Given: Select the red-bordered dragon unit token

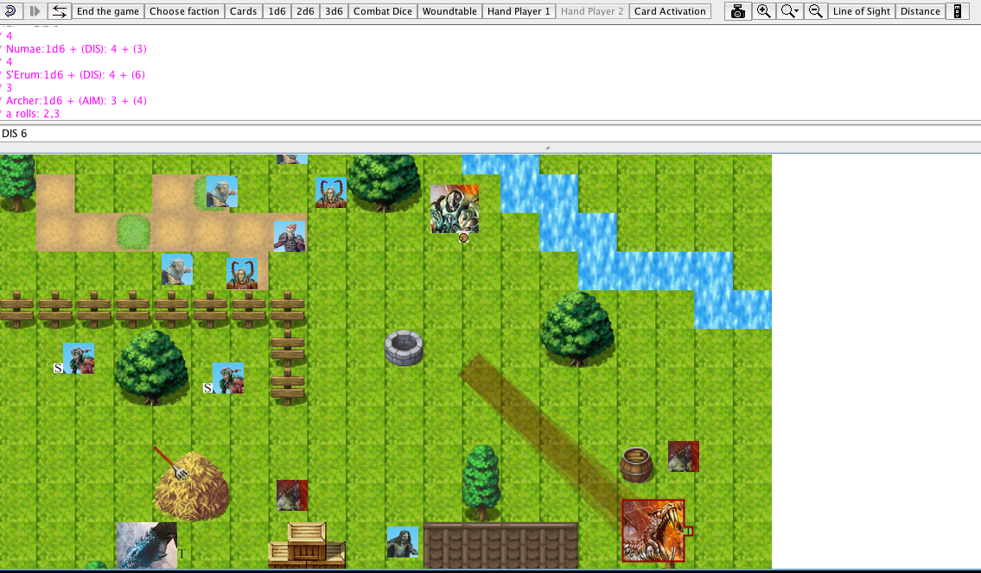Looking at the screenshot, I should [653, 530].
